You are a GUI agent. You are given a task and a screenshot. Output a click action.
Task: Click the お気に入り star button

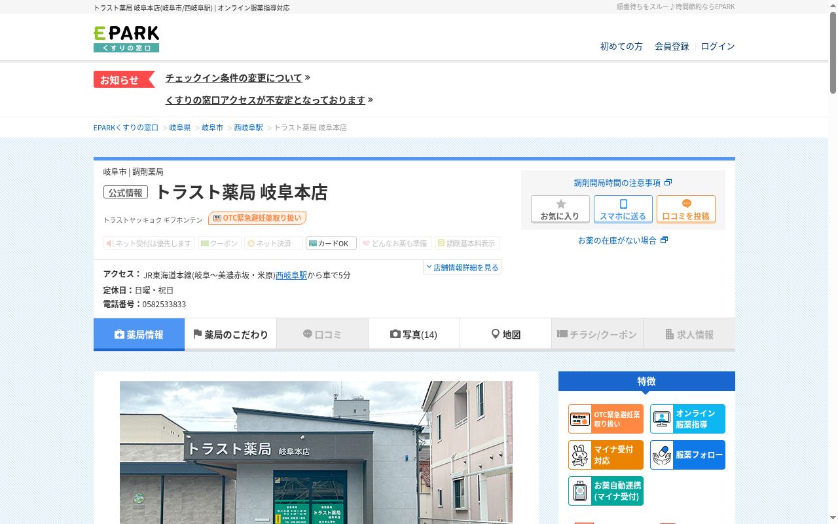(x=560, y=210)
